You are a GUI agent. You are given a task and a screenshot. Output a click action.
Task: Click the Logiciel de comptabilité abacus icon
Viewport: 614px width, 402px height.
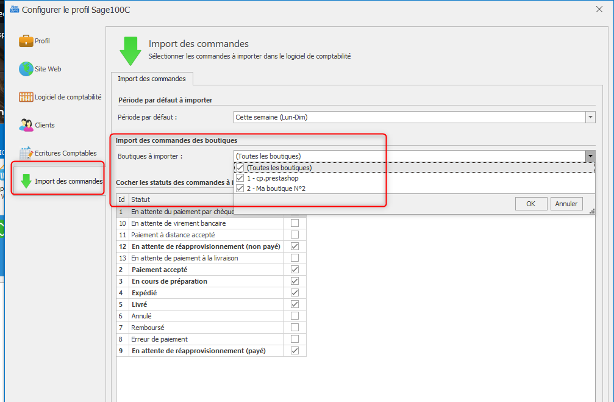point(26,97)
